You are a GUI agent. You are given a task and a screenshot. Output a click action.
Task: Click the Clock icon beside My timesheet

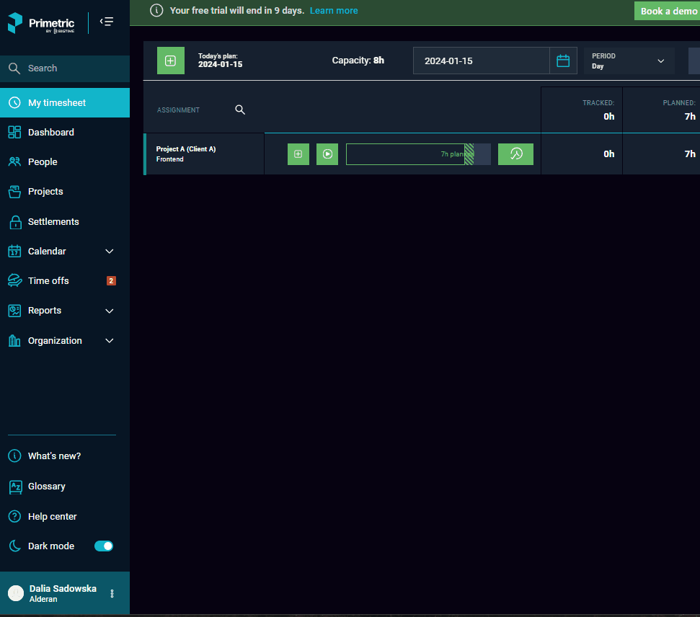[14, 102]
